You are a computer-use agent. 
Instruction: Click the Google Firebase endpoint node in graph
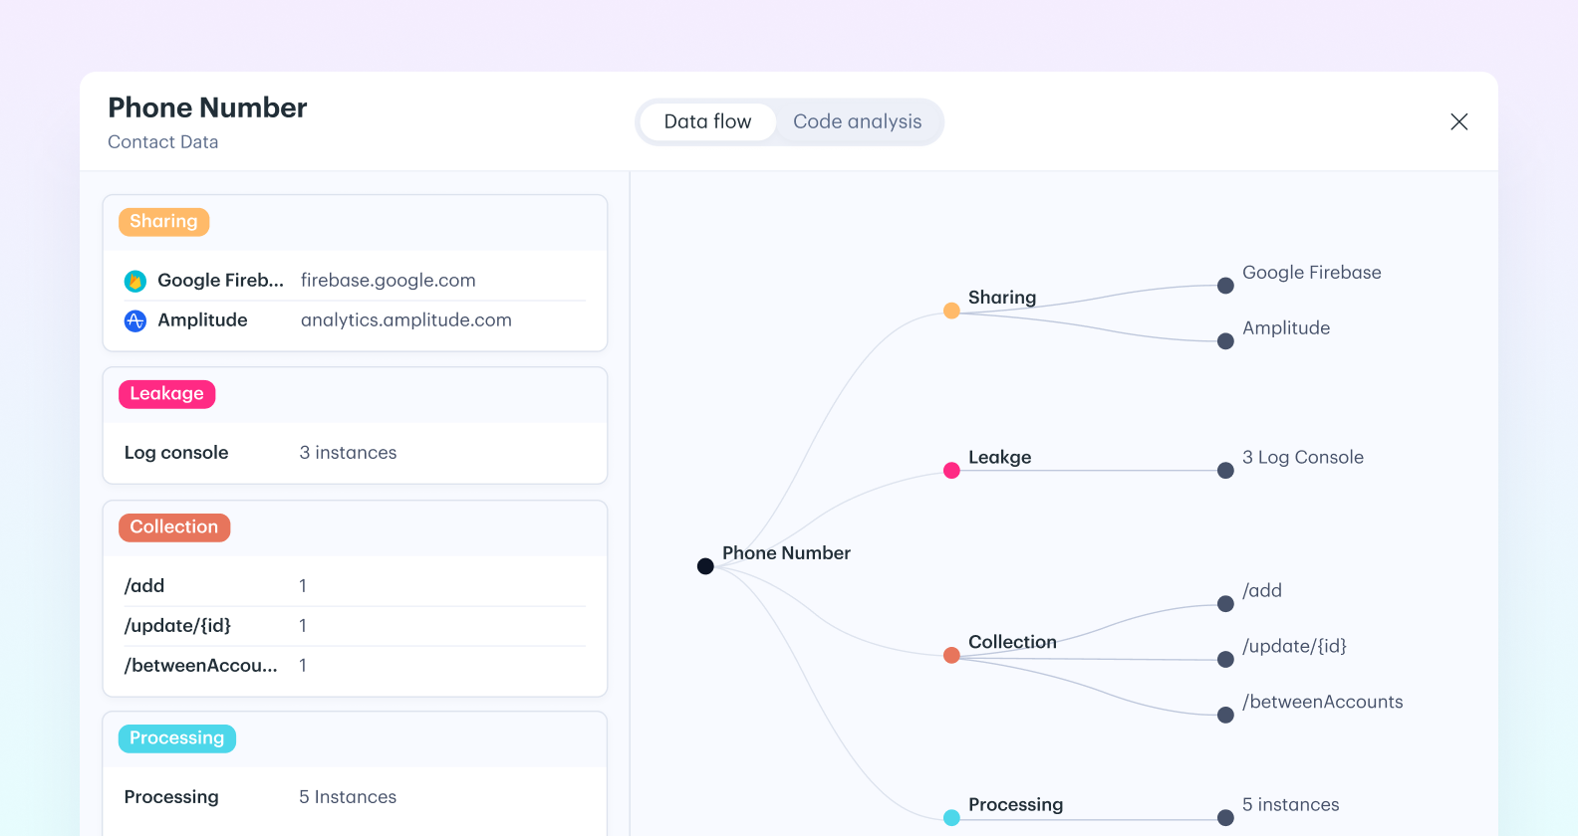[1225, 286]
